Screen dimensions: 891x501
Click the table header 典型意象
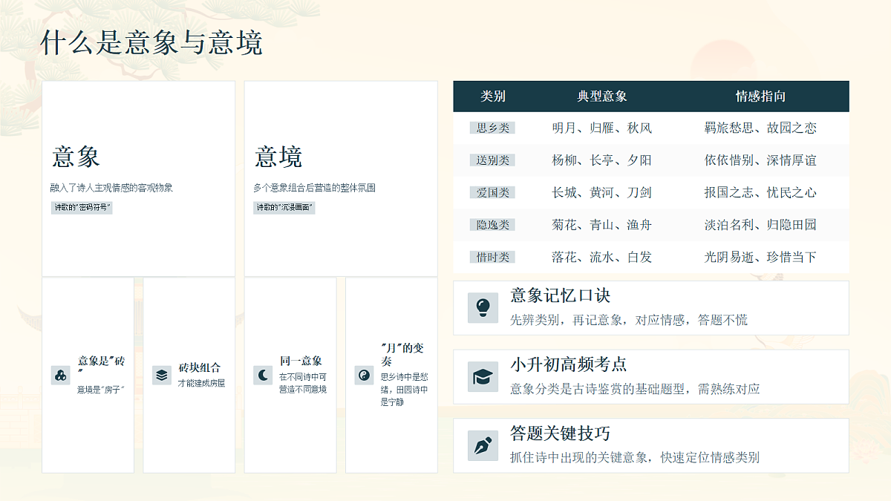[602, 96]
